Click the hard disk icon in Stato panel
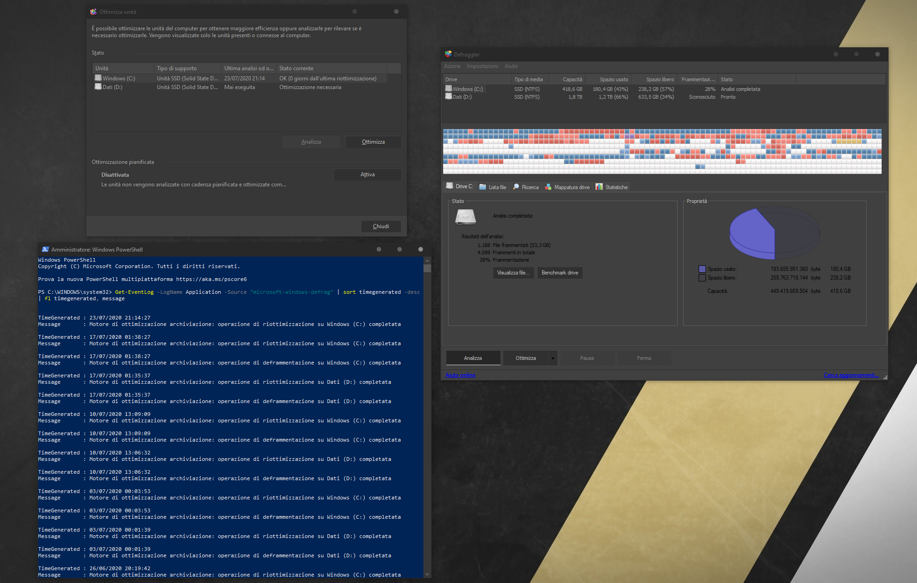The height and width of the screenshot is (583, 917). pos(465,216)
